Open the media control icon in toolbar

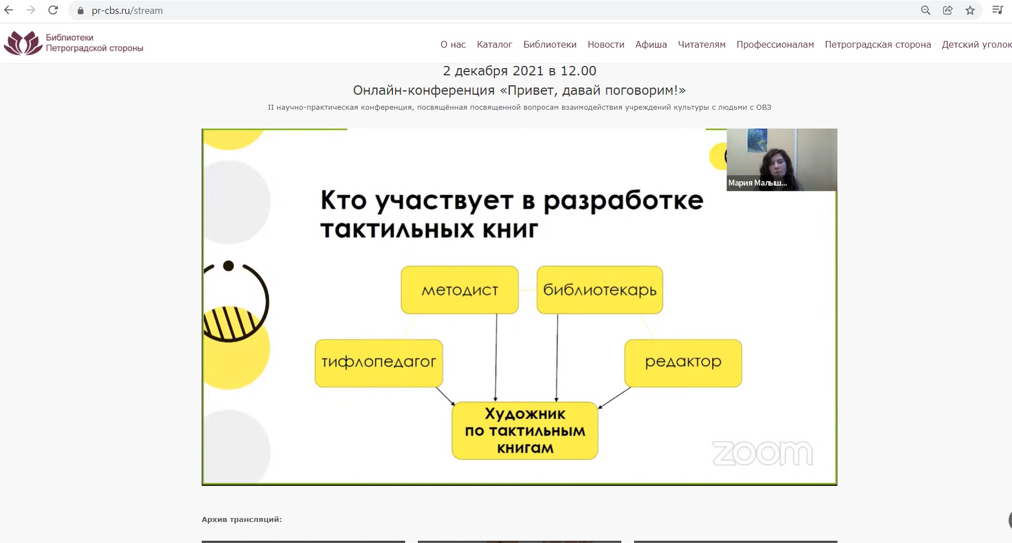(997, 11)
